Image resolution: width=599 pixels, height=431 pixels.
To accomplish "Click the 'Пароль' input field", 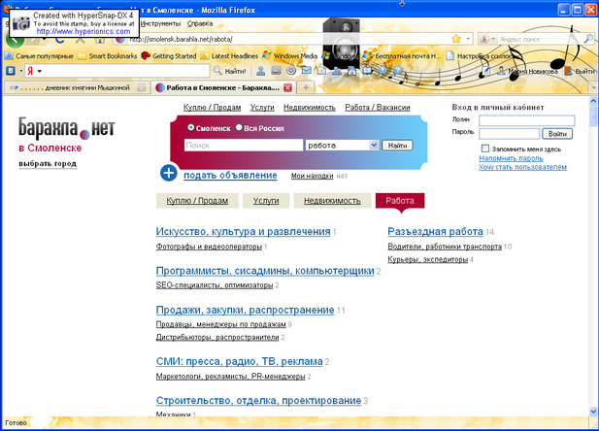I will (510, 134).
